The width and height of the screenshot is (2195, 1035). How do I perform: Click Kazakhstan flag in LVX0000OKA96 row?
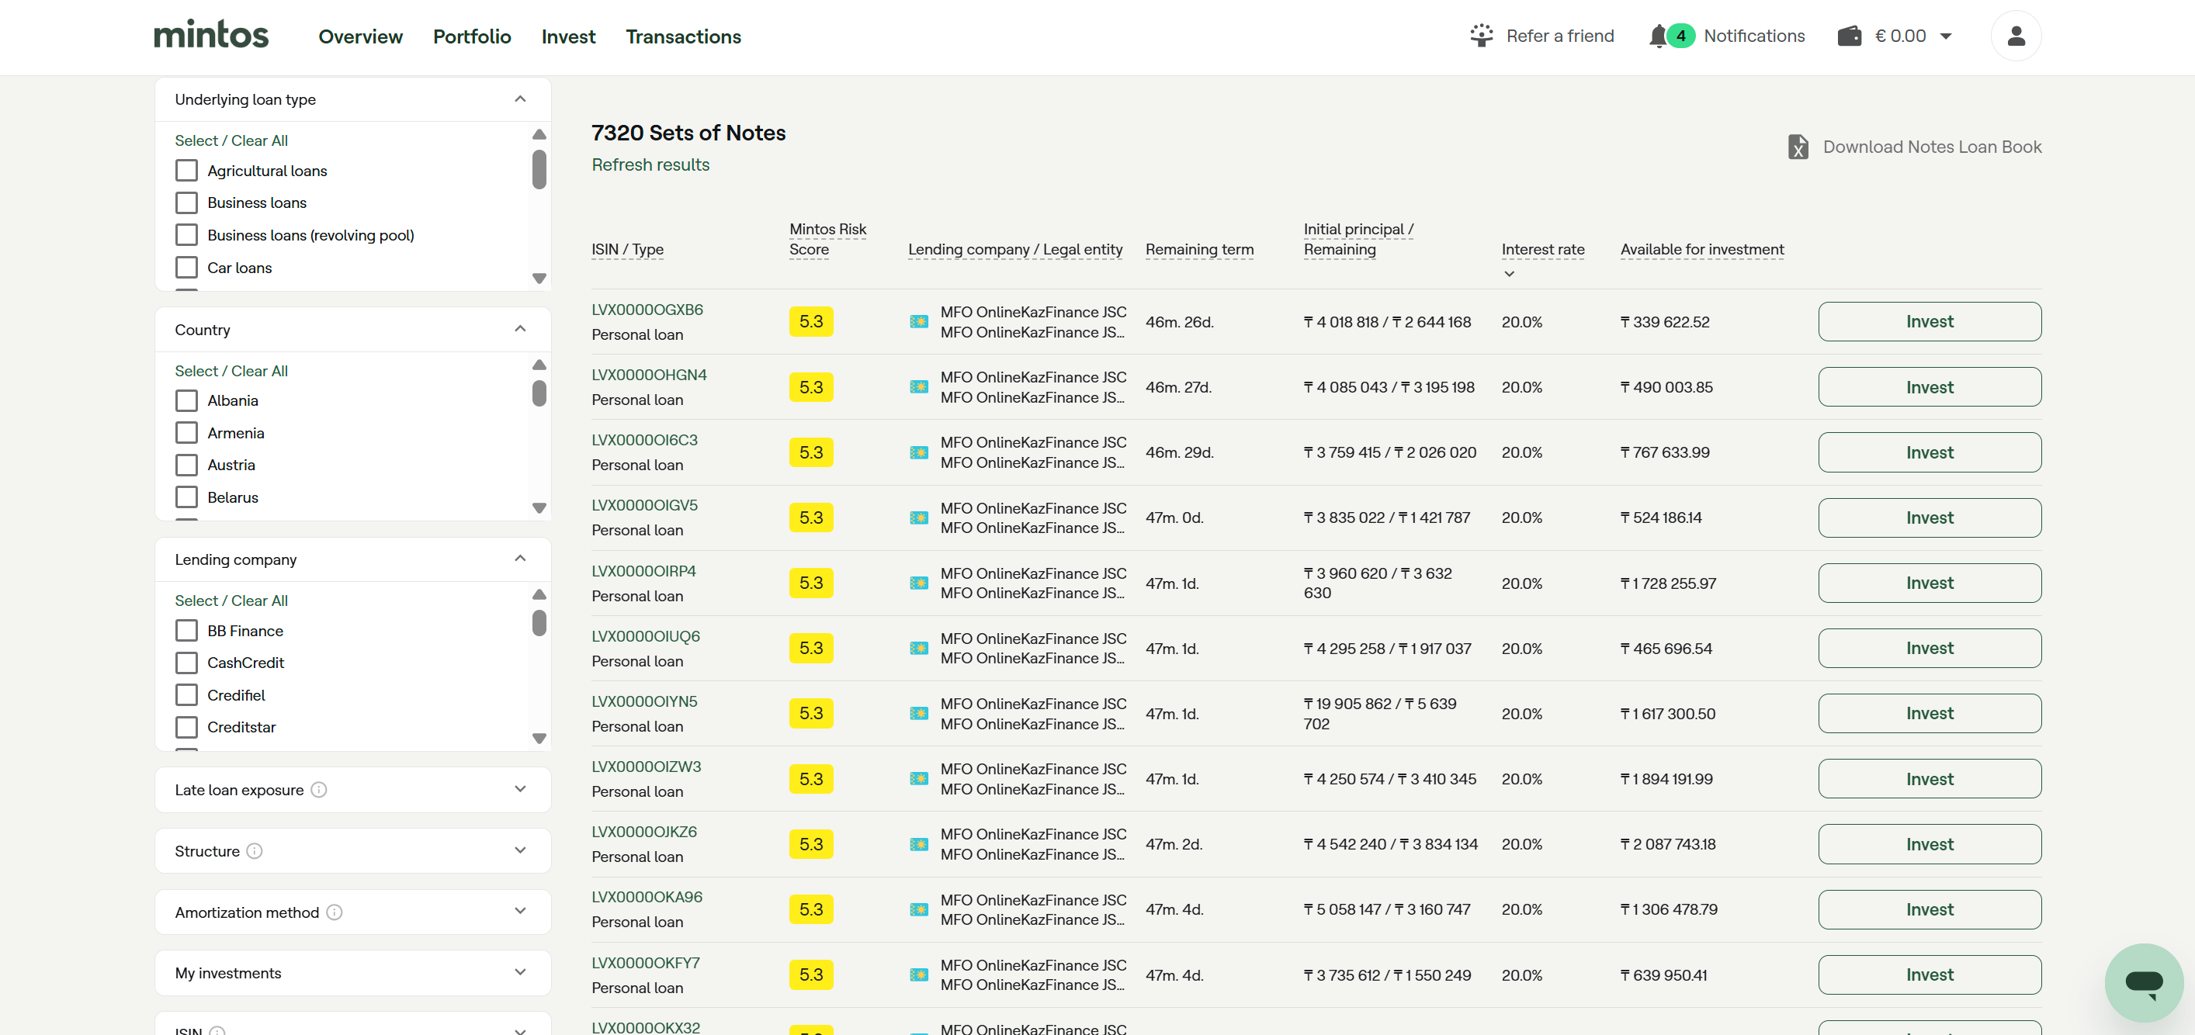918,910
